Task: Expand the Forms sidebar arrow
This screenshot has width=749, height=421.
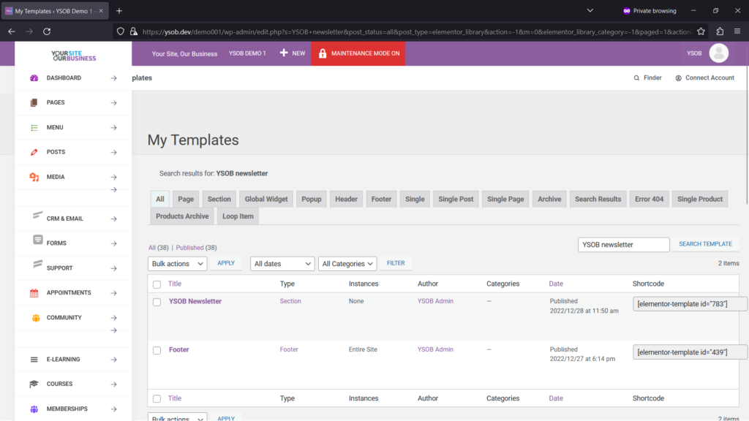Action: [113, 244]
